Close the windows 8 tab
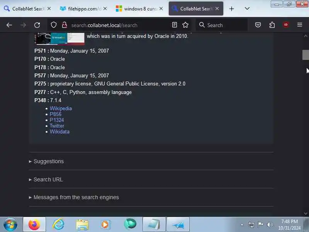The height and width of the screenshot is (232, 309). (x=161, y=9)
